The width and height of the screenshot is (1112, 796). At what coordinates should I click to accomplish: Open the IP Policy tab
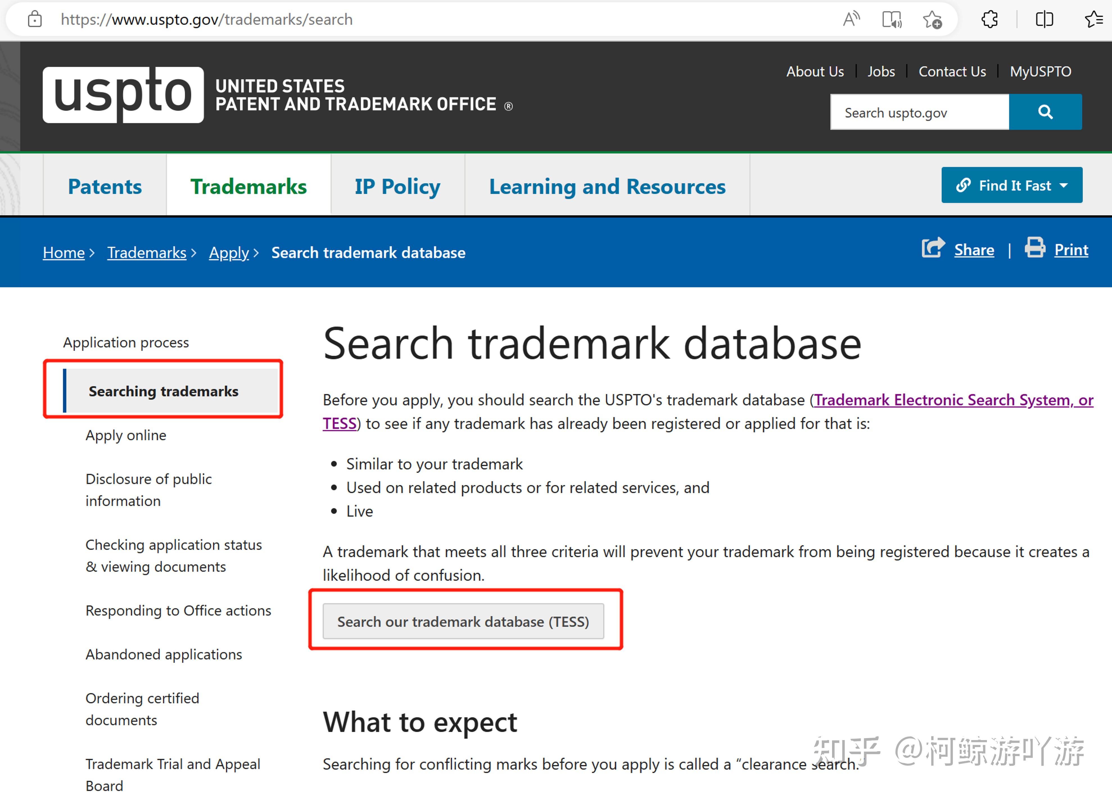tap(396, 186)
